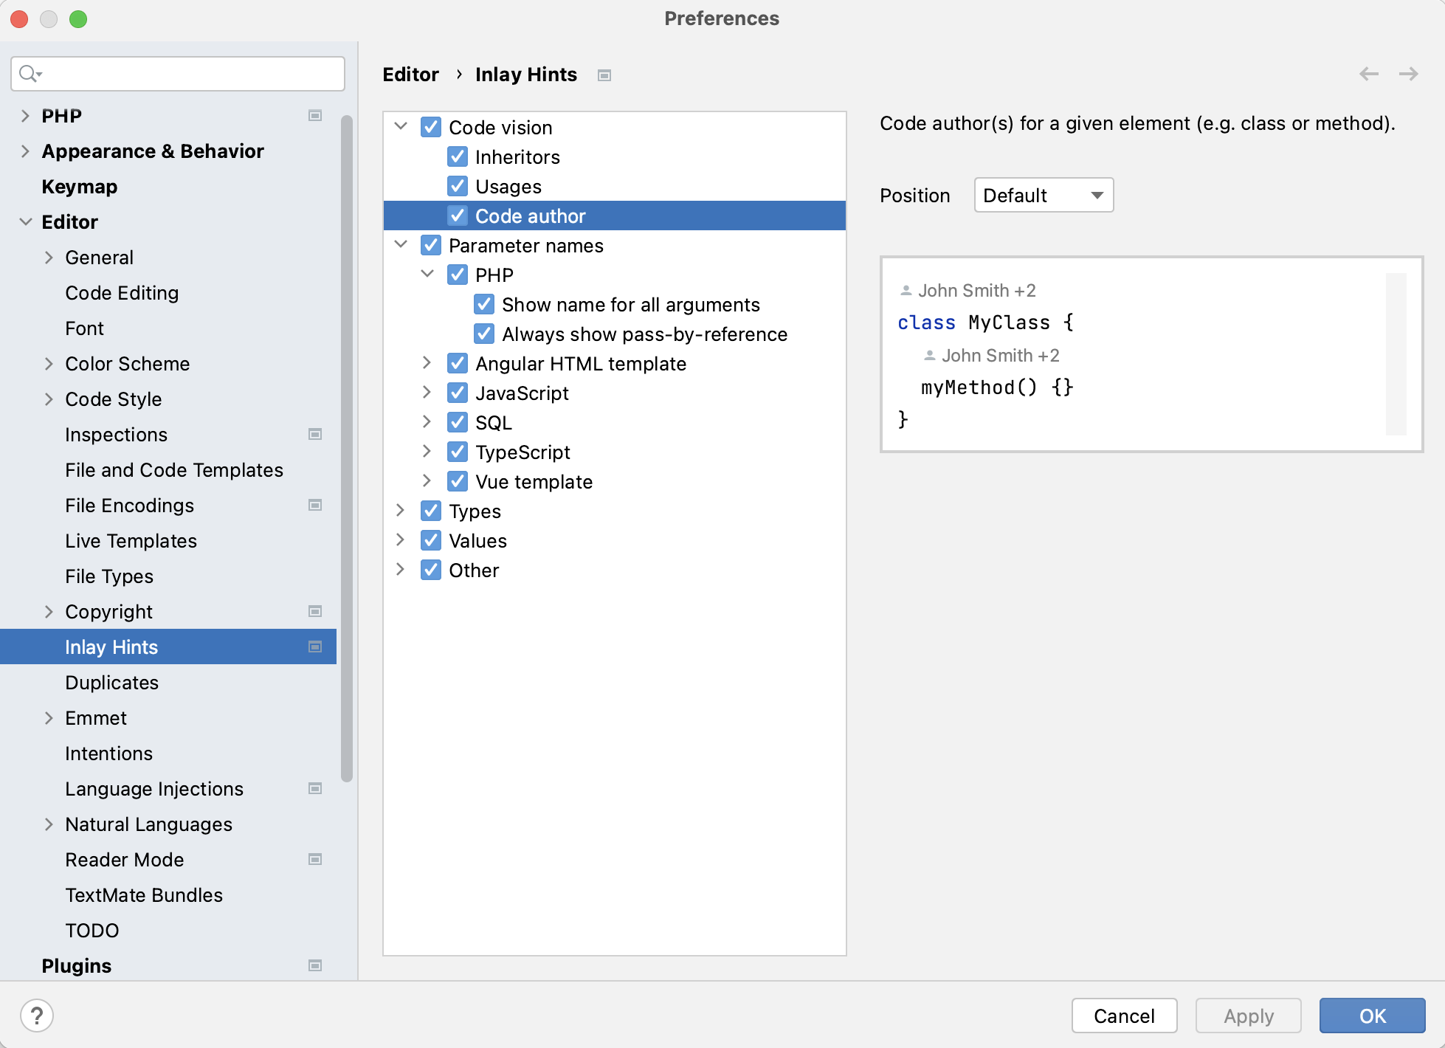This screenshot has width=1445, height=1048.
Task: Expand the JavaScript parameter names section
Action: 429,393
